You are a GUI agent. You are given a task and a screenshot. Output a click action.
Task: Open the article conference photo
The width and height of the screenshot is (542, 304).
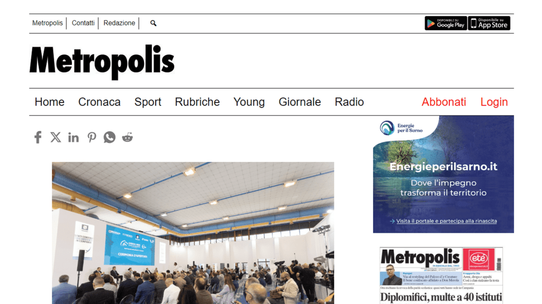[x=193, y=233]
